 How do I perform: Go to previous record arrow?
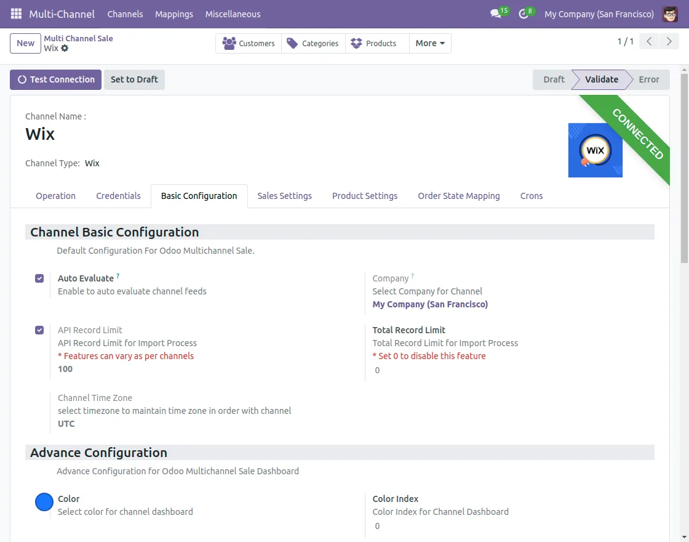point(649,41)
